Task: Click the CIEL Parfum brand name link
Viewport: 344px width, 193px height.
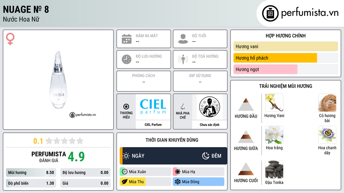Action: (x=153, y=125)
